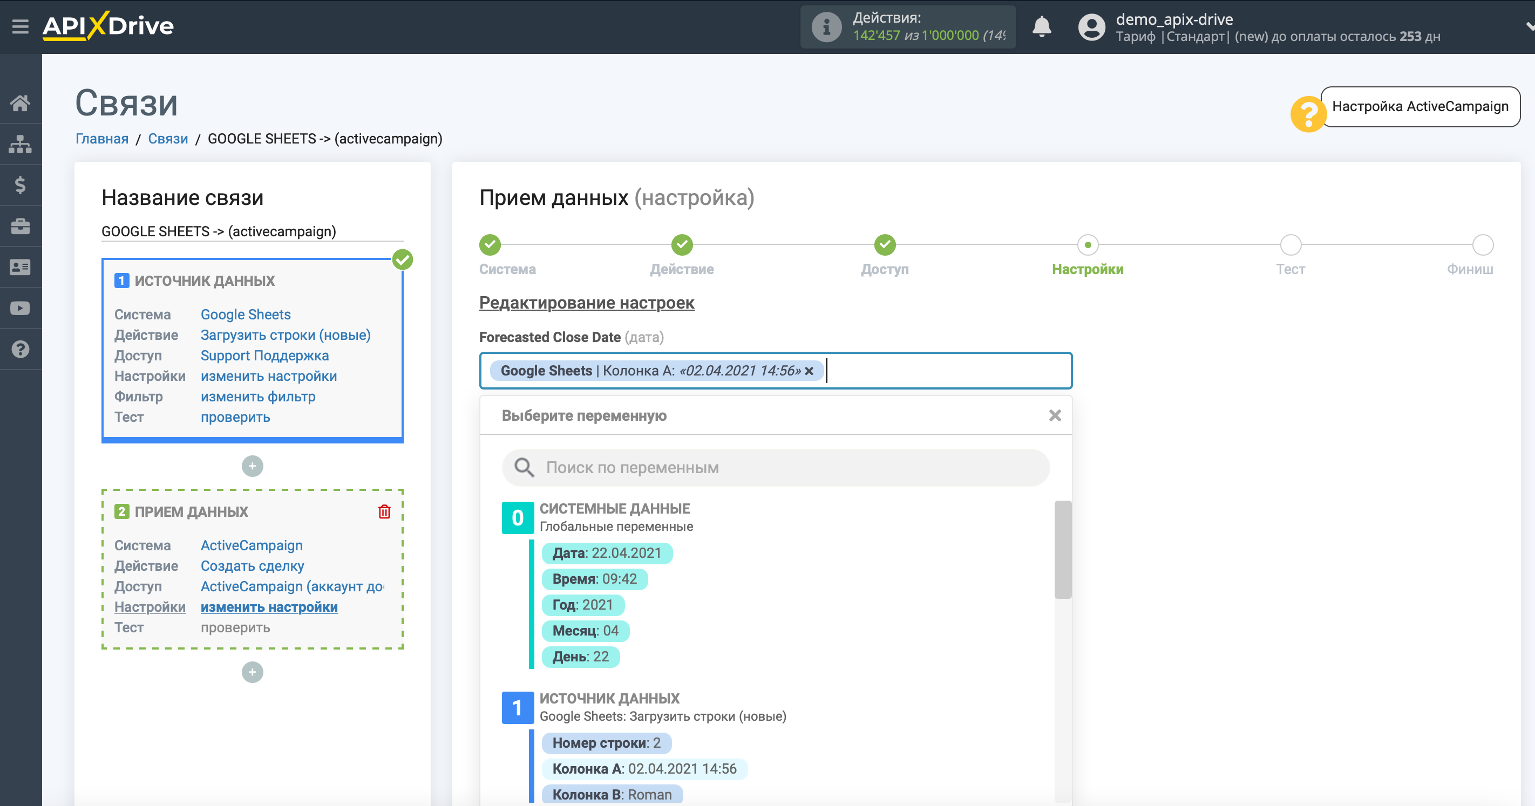
Task: Expand the account dropdown arrow
Action: (1529, 27)
